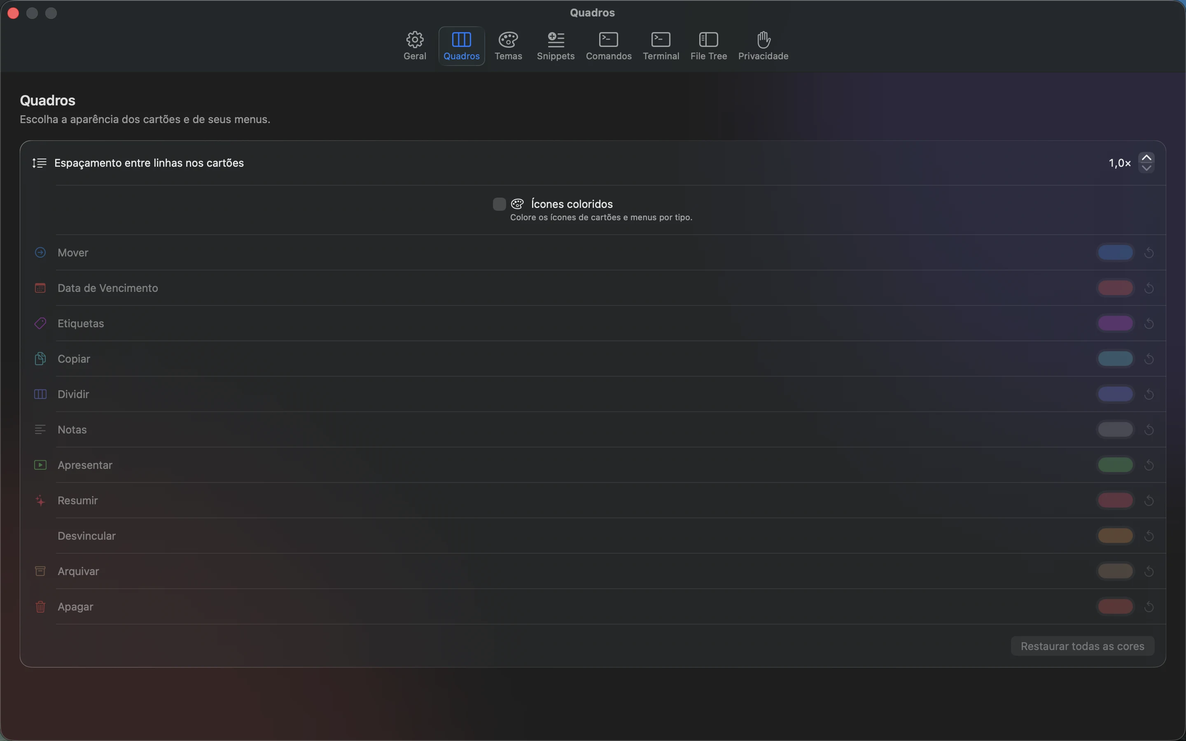Open the green Apresentar color swatch
Viewport: 1186px width, 741px height.
[1115, 465]
